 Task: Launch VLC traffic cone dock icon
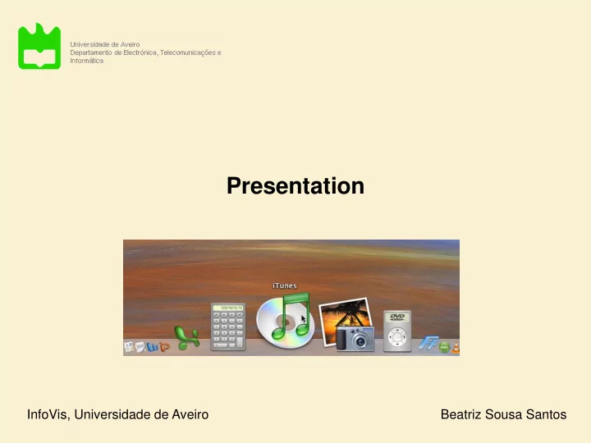pos(456,348)
